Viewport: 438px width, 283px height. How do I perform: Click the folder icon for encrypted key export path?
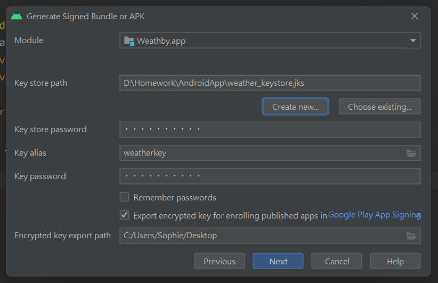point(411,236)
